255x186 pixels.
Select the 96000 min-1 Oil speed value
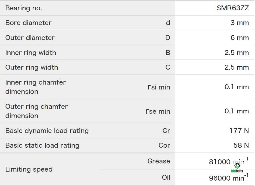pyautogui.click(x=229, y=177)
